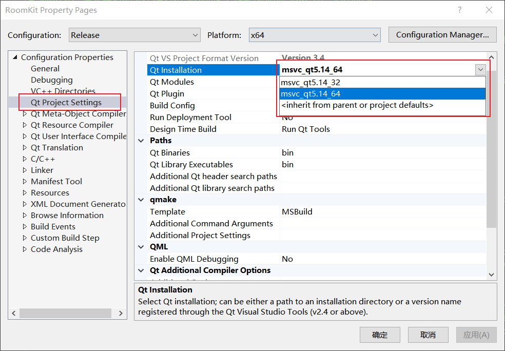Select the Linker tree item label
Image resolution: width=505 pixels, height=351 pixels.
pyautogui.click(x=42, y=170)
